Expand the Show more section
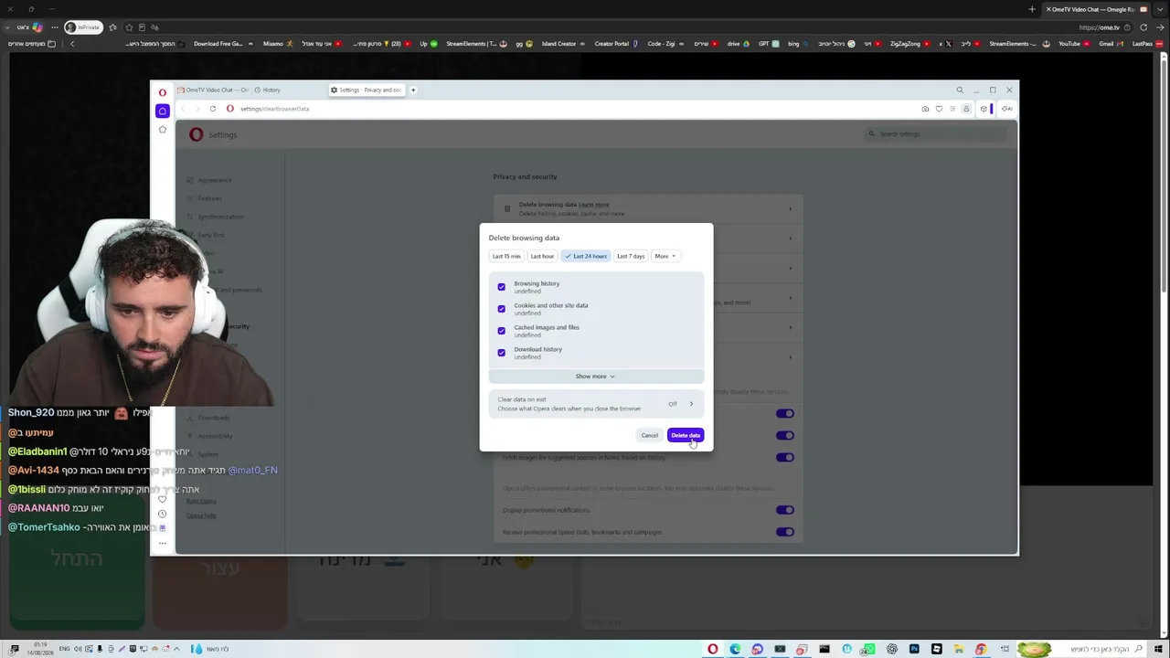Viewport: 1170px width, 658px height. [x=596, y=377]
